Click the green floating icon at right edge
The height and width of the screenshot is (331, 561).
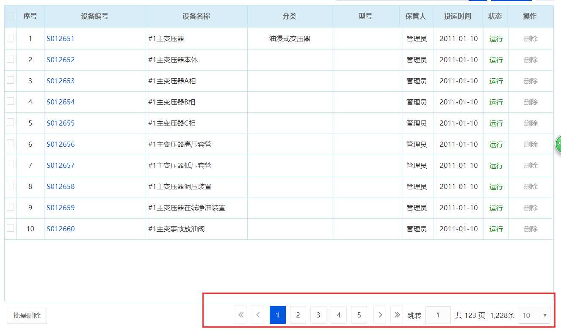click(558, 145)
